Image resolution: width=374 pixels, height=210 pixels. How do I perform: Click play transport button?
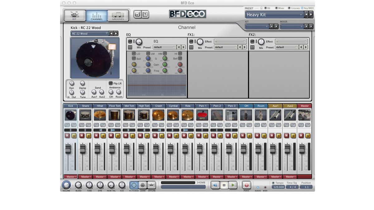[233, 185]
